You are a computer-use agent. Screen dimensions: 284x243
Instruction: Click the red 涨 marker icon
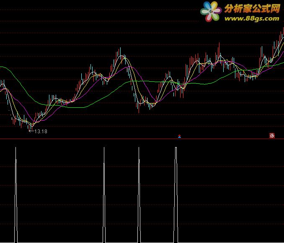272,136
